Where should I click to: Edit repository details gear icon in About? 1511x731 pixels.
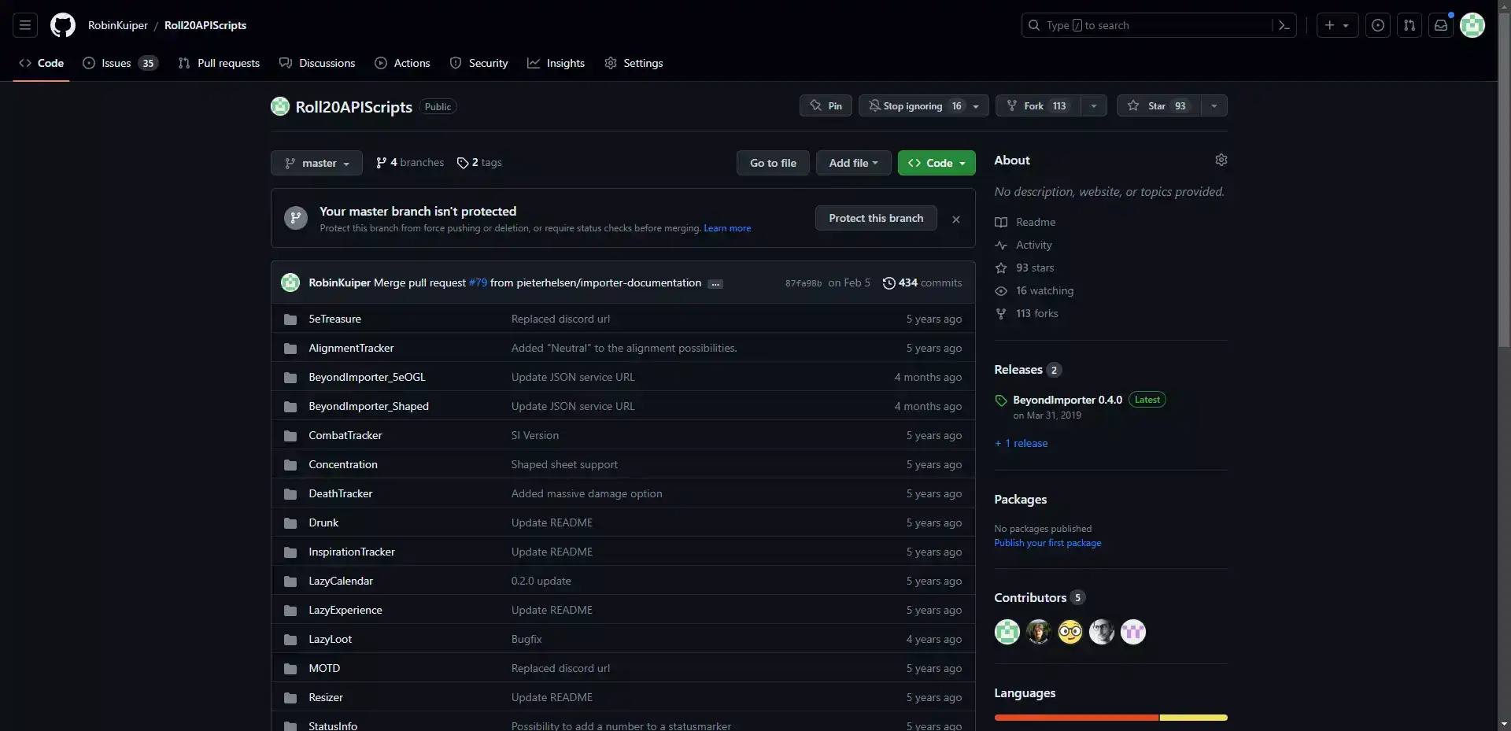1221,160
